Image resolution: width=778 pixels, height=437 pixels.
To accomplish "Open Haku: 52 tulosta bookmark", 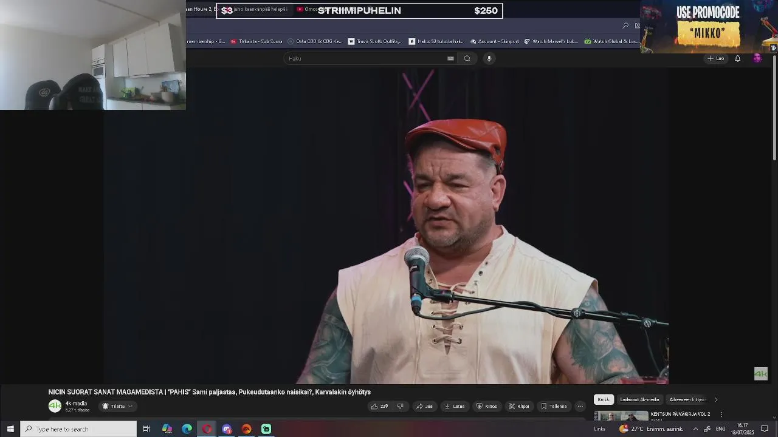I will pos(436,41).
